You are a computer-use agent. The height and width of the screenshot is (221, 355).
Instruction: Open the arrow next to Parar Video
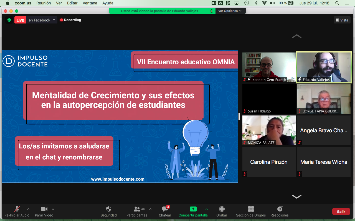[53, 209]
